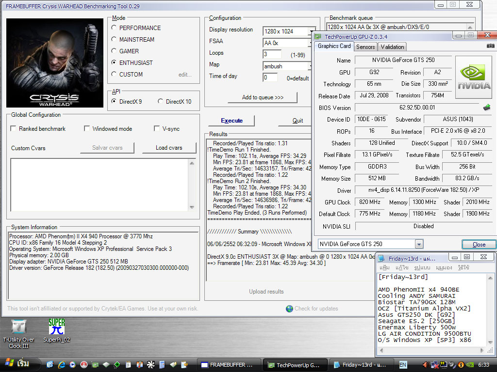
Task: Click Check for updates link
Action: coord(316,309)
